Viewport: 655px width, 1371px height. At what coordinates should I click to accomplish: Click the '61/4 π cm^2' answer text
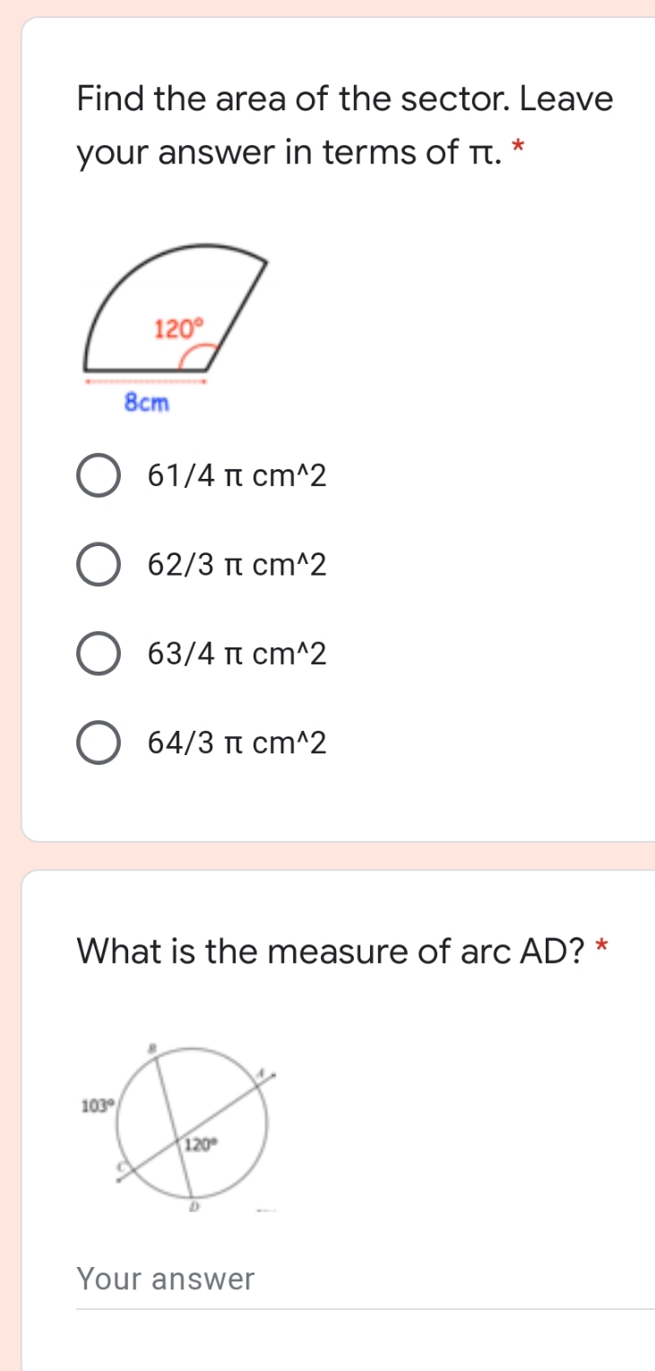point(237,477)
